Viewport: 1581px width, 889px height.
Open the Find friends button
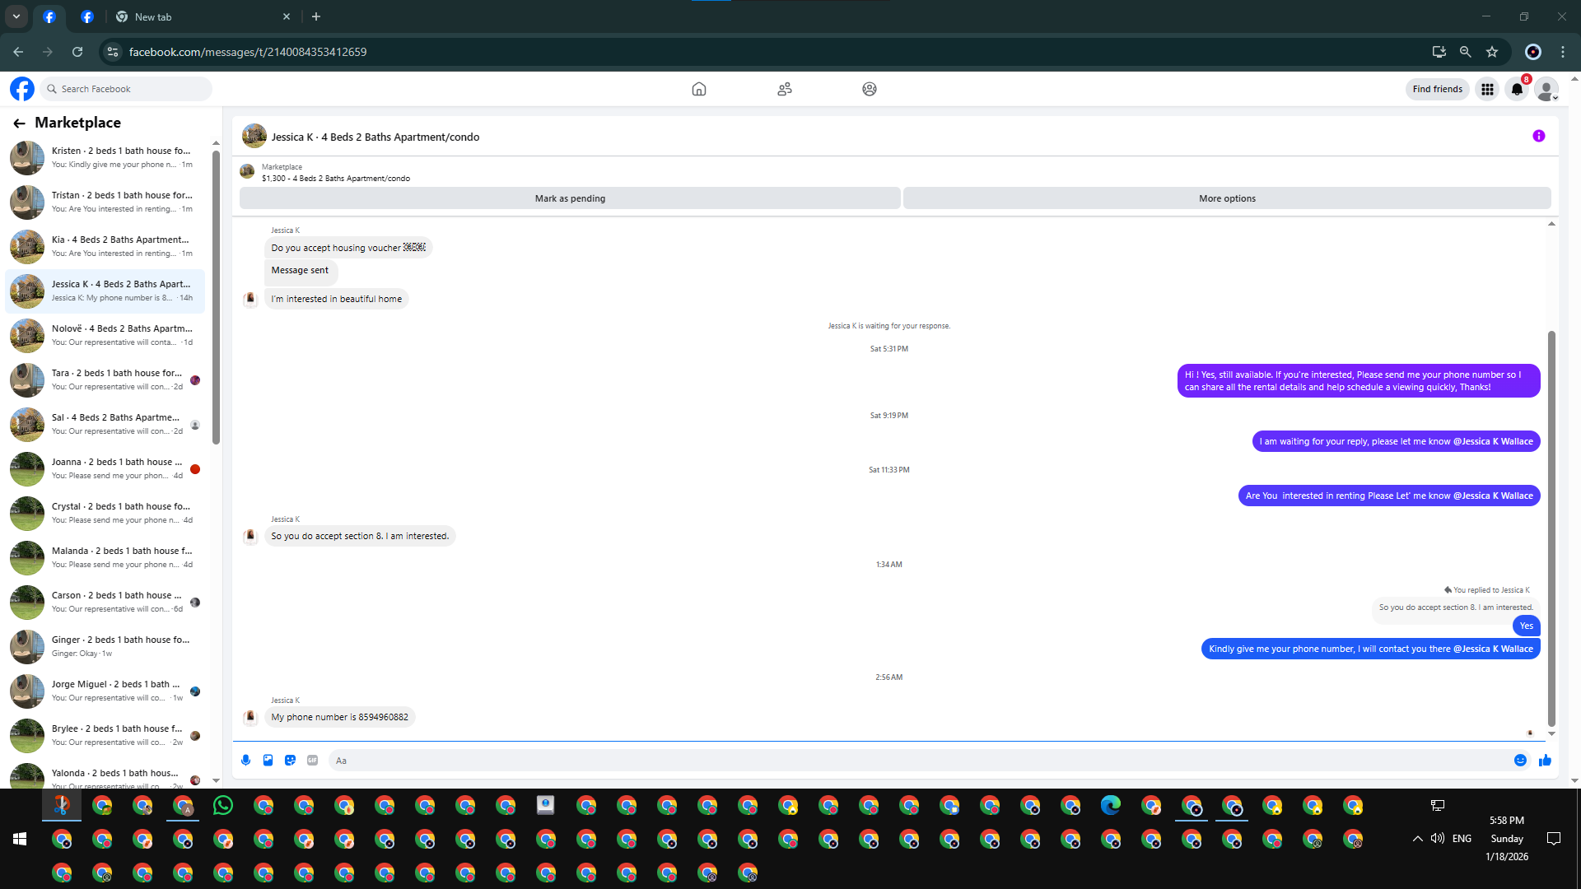1437,89
